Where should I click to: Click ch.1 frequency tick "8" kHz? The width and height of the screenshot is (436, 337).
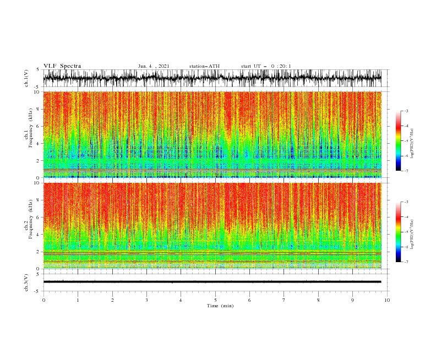click(x=39, y=109)
